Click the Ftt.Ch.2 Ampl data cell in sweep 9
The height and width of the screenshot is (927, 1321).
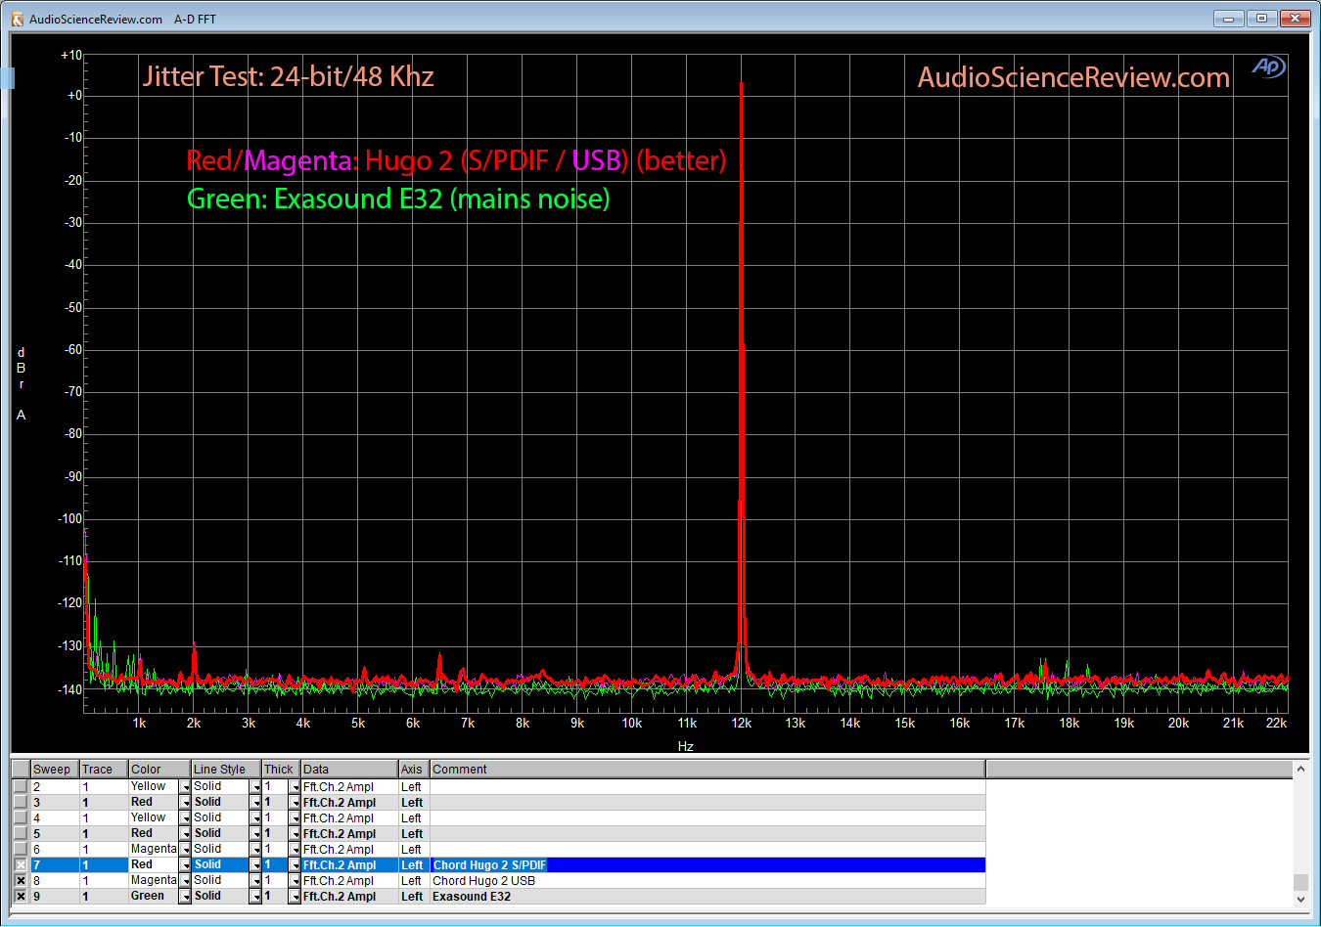coord(349,897)
